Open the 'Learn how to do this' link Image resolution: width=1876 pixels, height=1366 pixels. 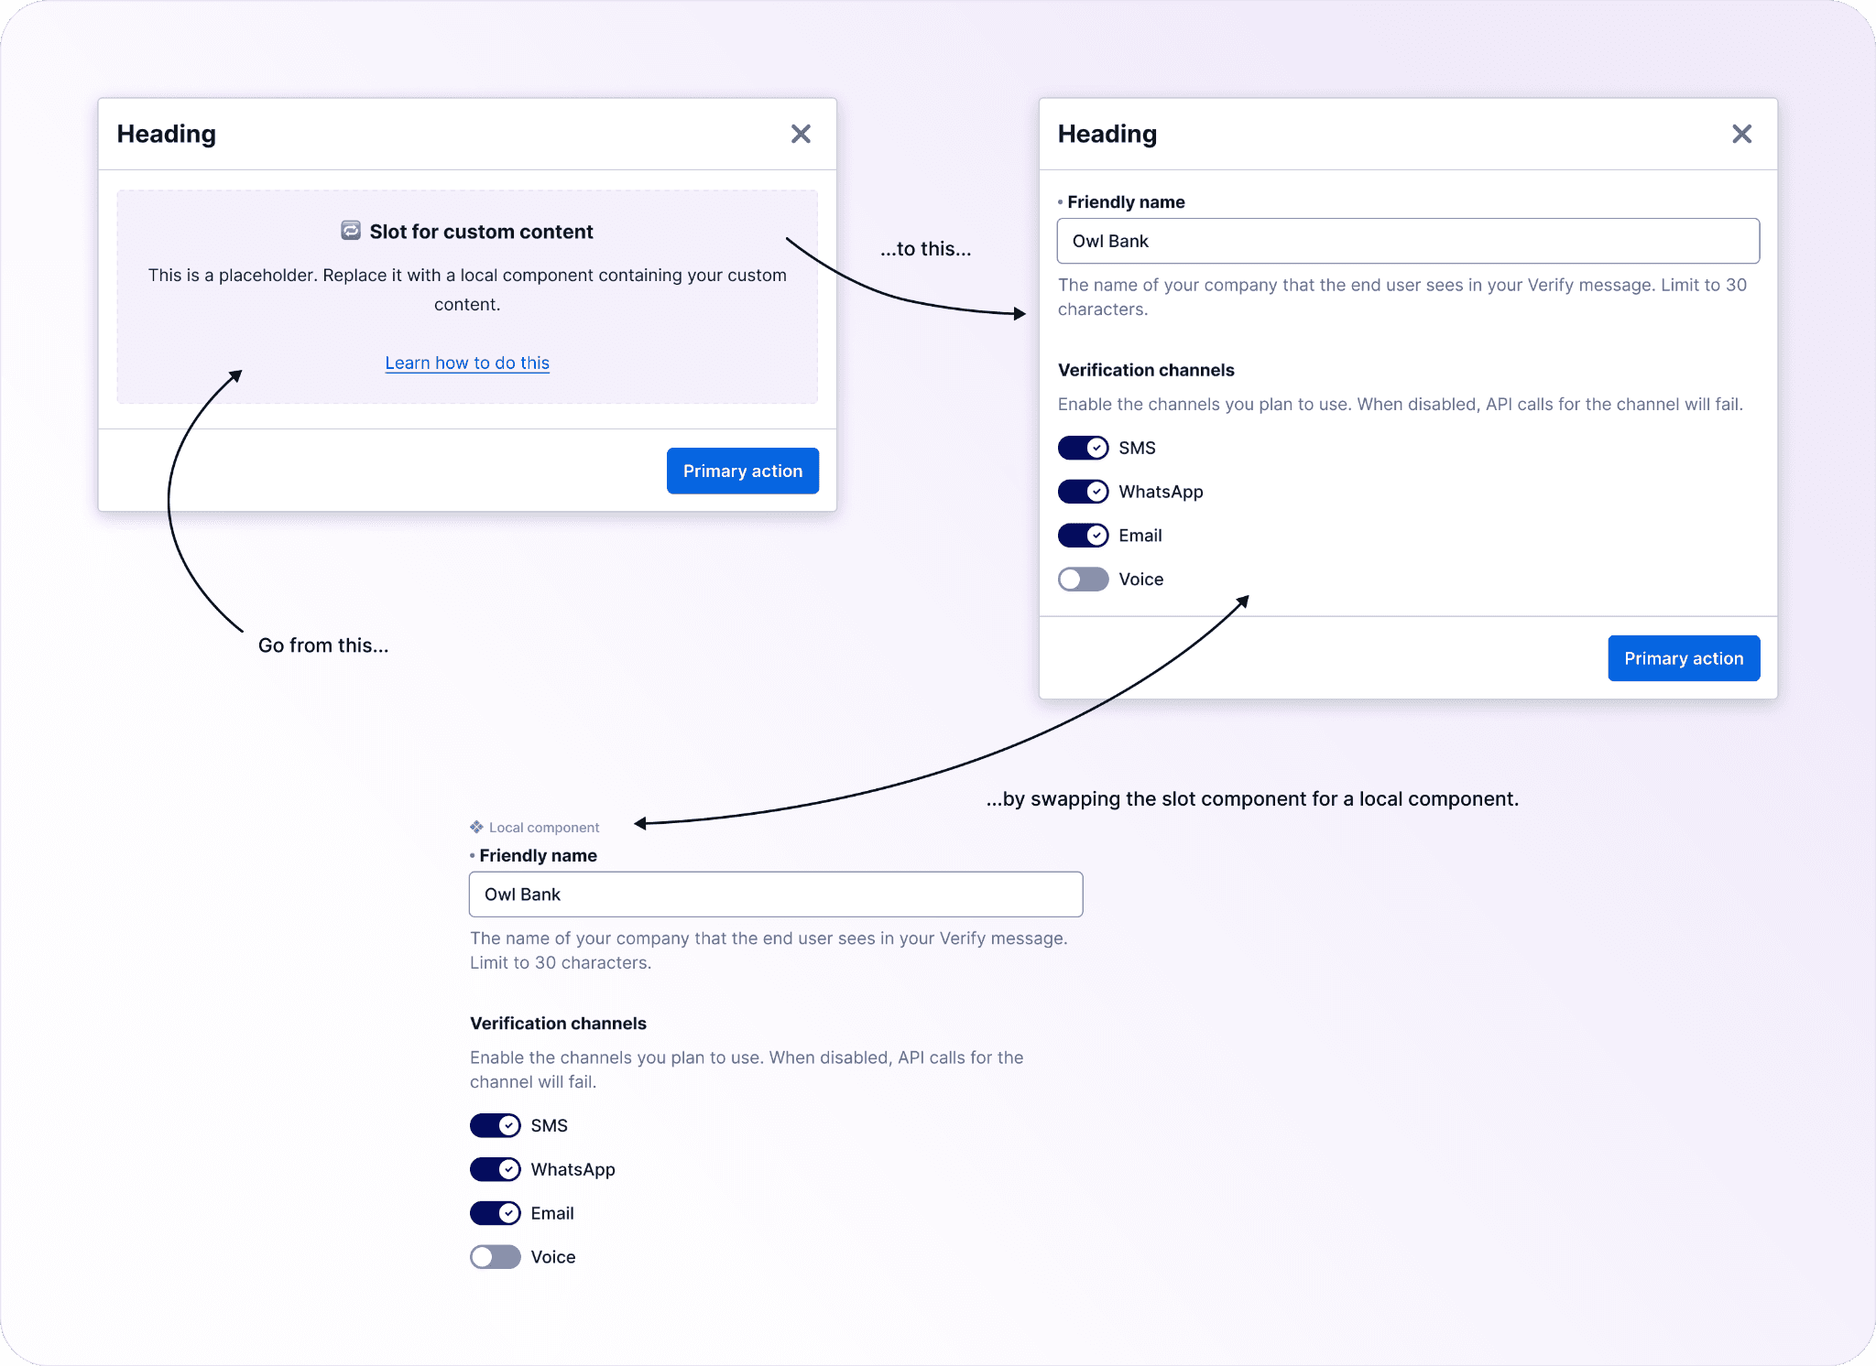(467, 363)
